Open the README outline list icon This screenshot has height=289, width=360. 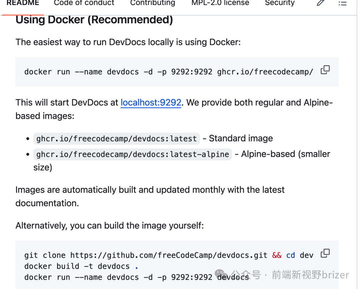[x=342, y=3]
